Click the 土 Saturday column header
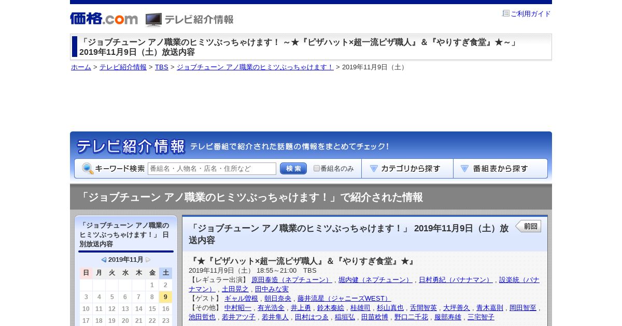 tap(165, 273)
